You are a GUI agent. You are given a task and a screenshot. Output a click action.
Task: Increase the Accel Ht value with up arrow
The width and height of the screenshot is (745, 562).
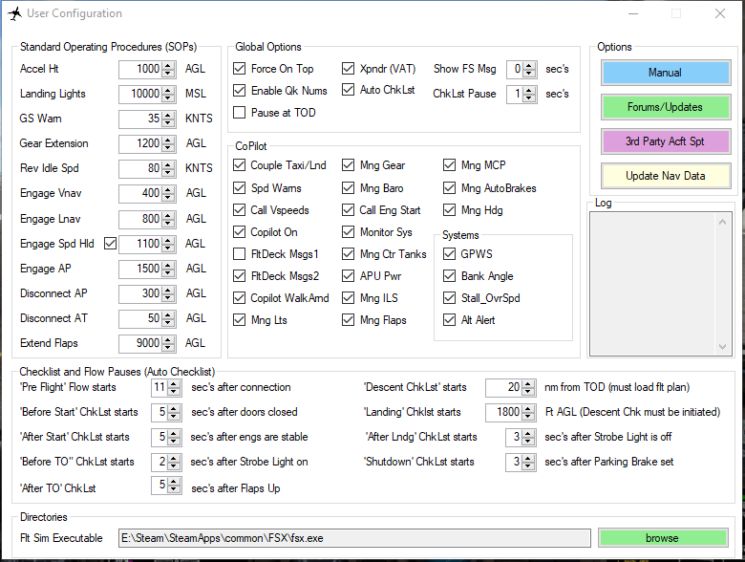point(168,66)
